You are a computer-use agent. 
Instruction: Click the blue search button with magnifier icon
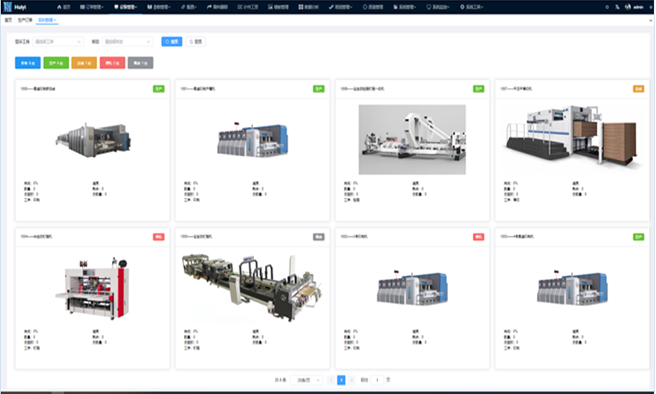(x=172, y=41)
